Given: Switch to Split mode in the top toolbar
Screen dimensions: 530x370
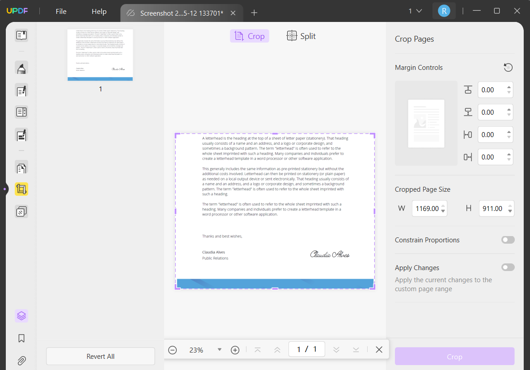Looking at the screenshot, I should point(301,36).
